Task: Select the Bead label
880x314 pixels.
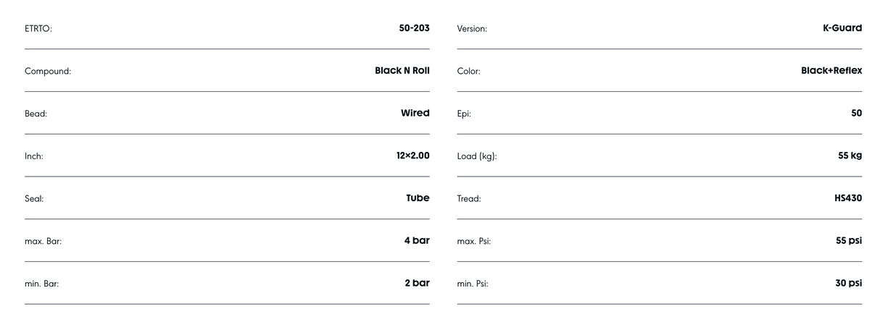Action: pos(36,114)
